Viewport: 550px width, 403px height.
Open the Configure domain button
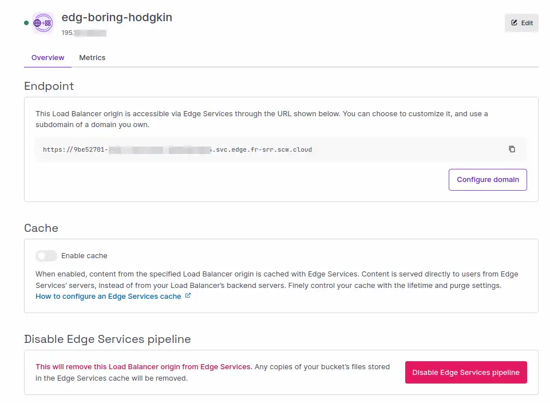click(488, 180)
